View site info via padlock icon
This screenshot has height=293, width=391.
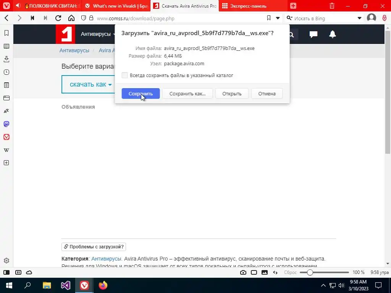[x=91, y=18]
